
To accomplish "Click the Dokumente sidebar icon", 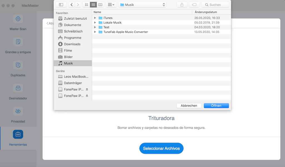I will tap(60, 25).
